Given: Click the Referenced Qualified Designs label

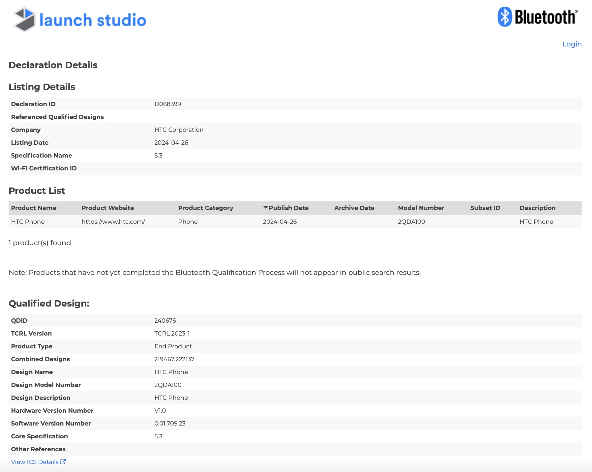Looking at the screenshot, I should [x=57, y=117].
